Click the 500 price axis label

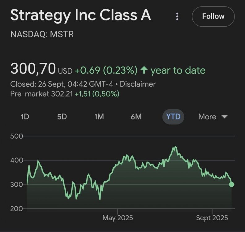(17, 136)
